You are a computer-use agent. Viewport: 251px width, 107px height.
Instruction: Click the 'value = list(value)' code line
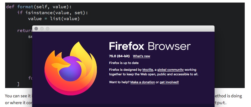point(54,19)
